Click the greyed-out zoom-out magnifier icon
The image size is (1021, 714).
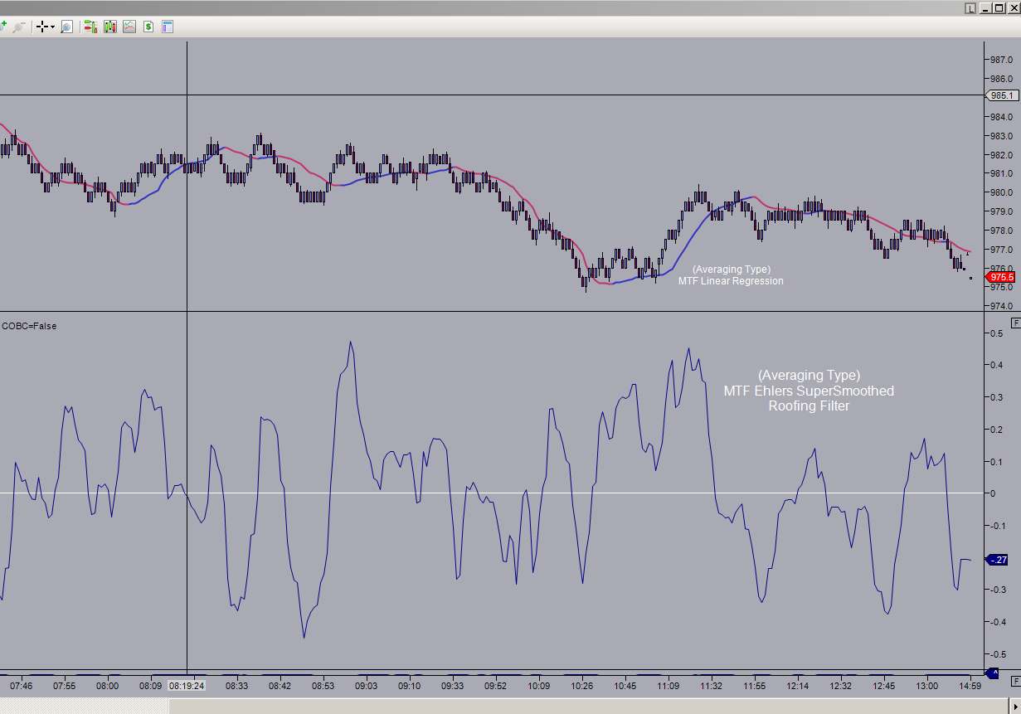18,27
